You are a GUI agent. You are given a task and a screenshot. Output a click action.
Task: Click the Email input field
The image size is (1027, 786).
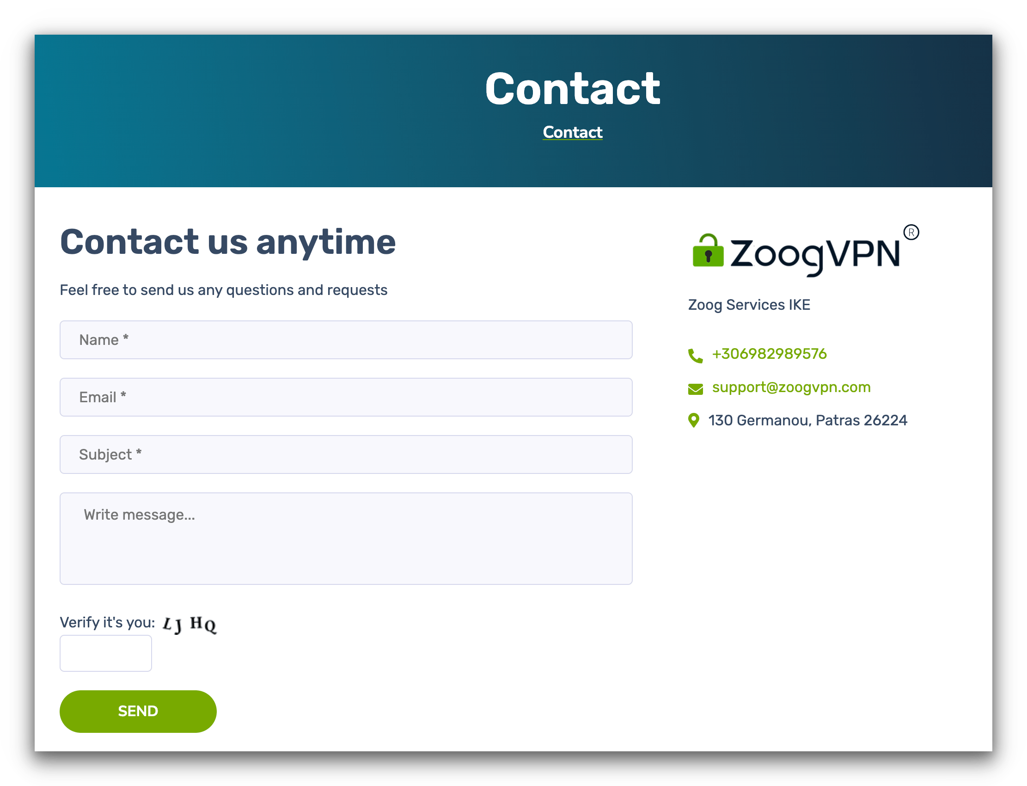[x=347, y=397]
